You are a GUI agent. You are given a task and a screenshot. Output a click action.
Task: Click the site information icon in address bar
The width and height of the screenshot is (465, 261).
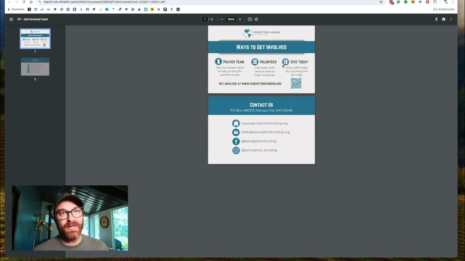40,2
